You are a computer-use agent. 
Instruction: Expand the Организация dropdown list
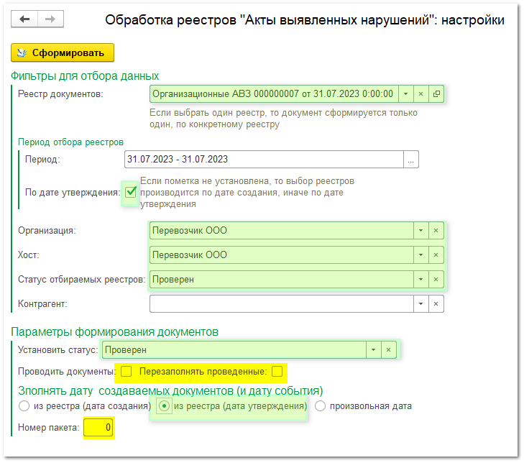[420, 231]
